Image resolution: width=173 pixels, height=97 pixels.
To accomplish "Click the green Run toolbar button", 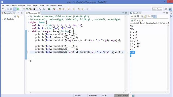I will coord(49,9).
